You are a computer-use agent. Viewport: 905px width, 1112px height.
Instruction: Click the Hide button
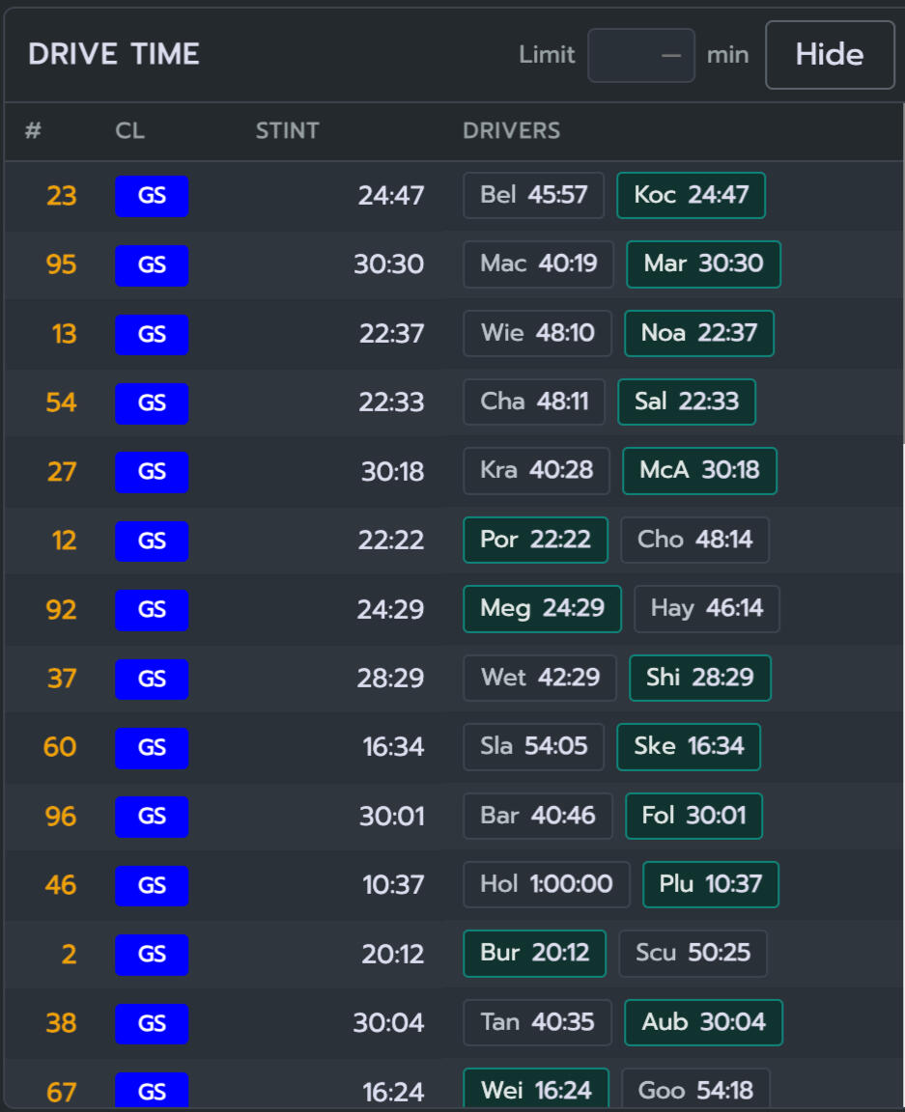pos(829,55)
